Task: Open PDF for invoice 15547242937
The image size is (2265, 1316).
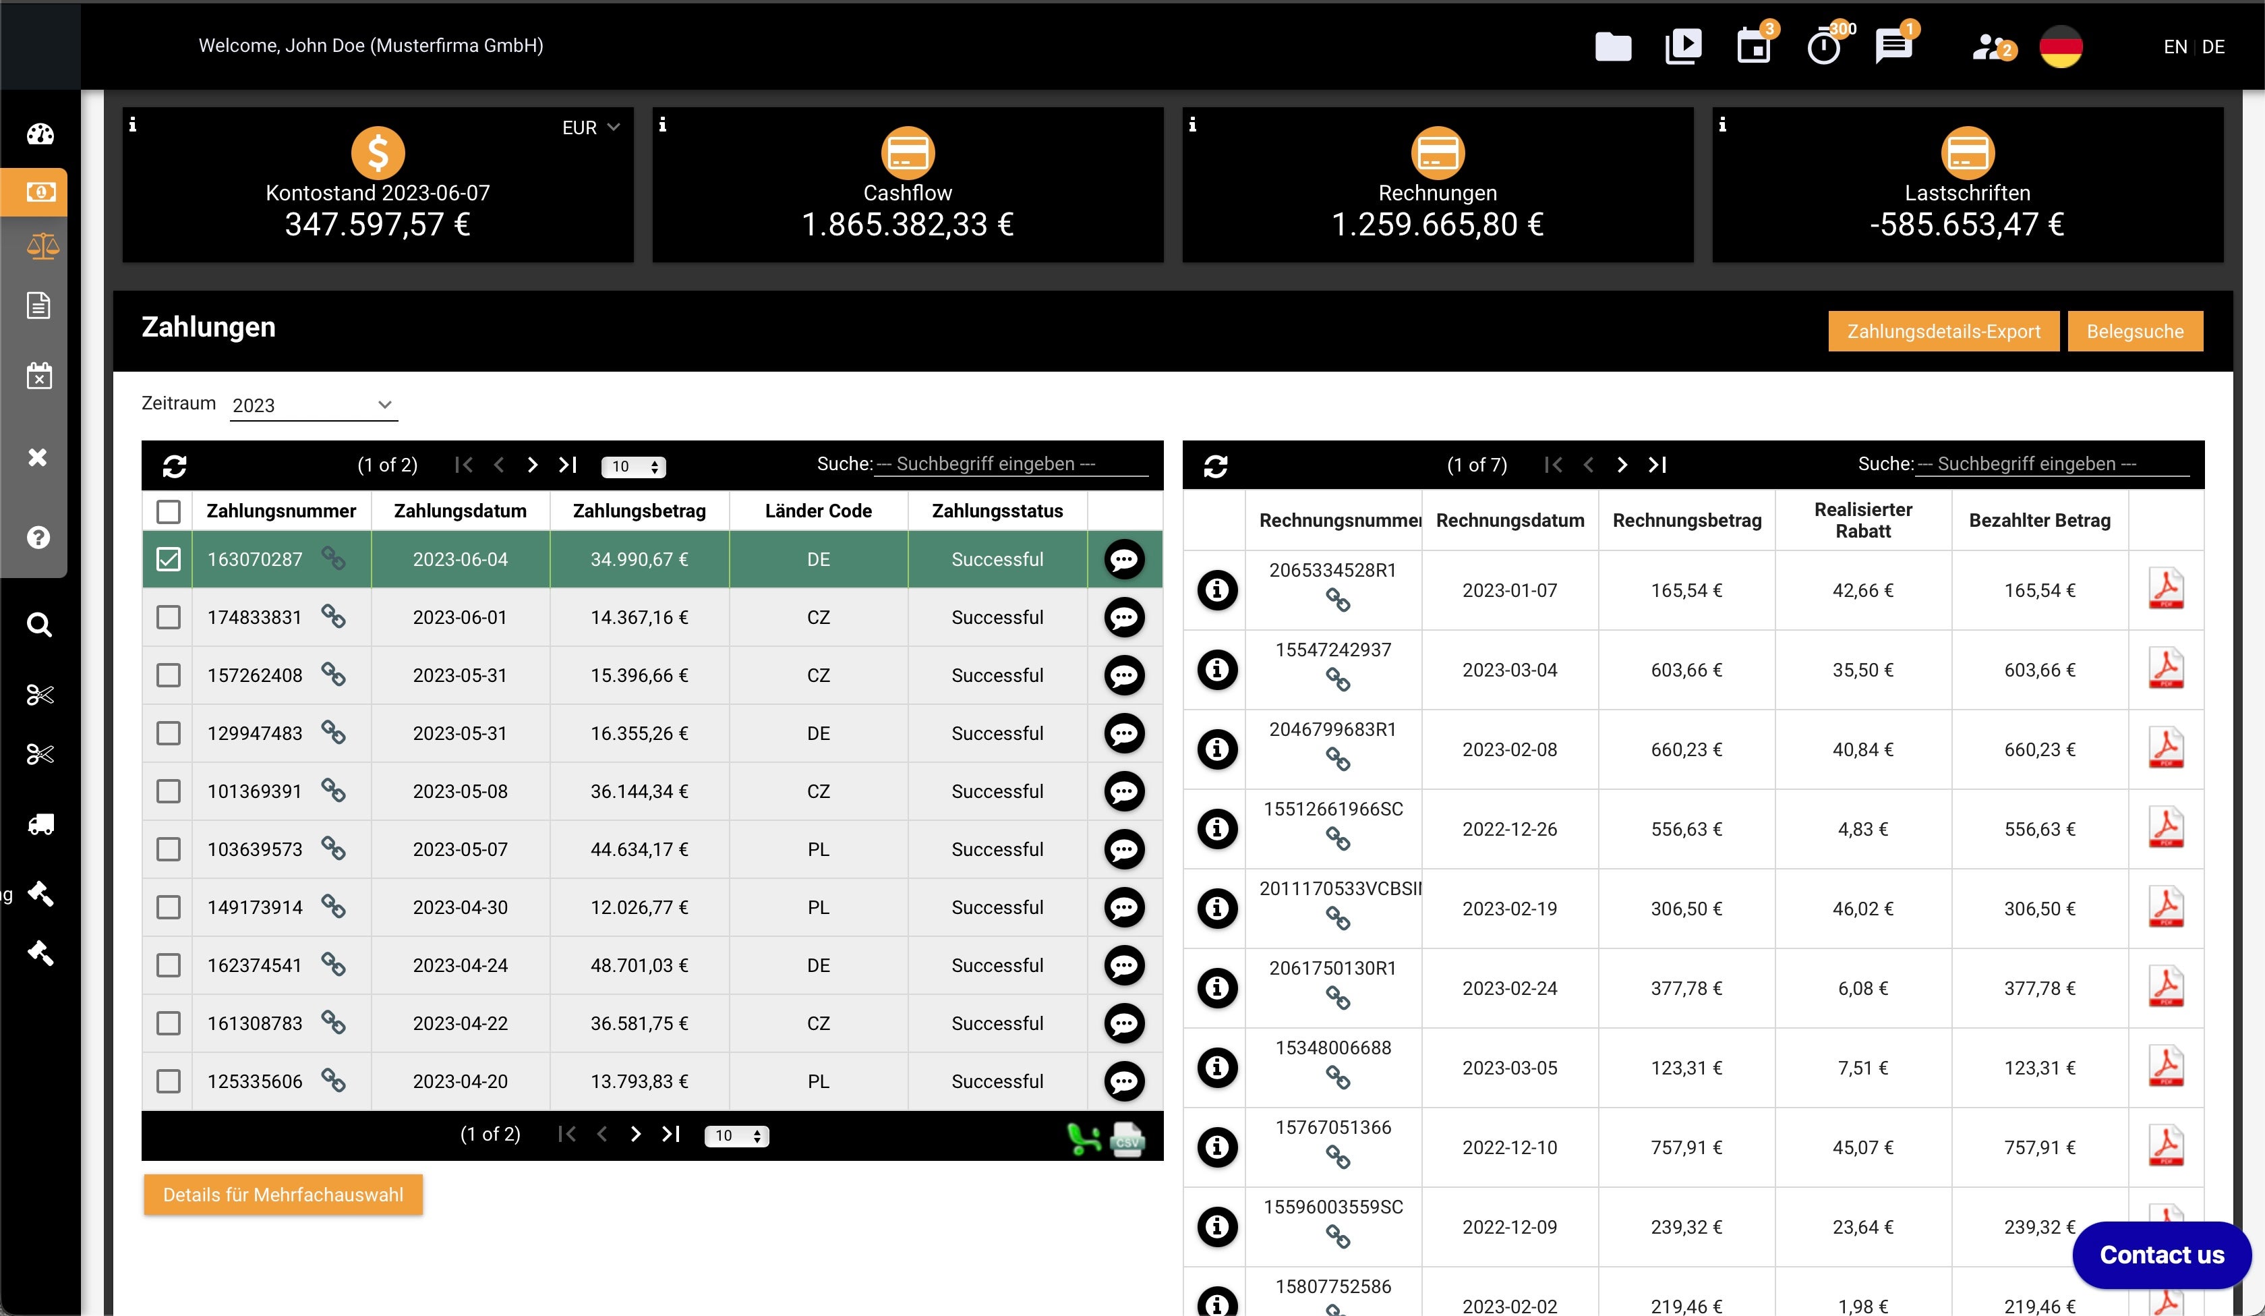Action: tap(2165, 670)
